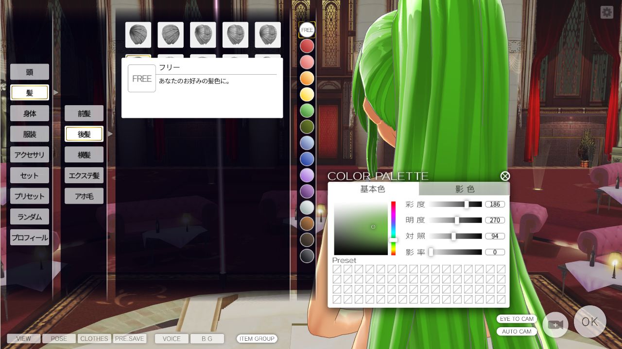Pick the black gray hair color swatch
622x349 pixels.
(307, 256)
